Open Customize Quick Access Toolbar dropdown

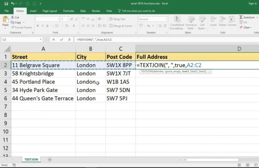coord(40,3)
